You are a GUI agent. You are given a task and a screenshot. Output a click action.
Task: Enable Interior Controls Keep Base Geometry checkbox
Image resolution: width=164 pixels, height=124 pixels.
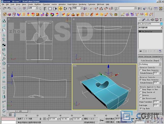click(141, 70)
